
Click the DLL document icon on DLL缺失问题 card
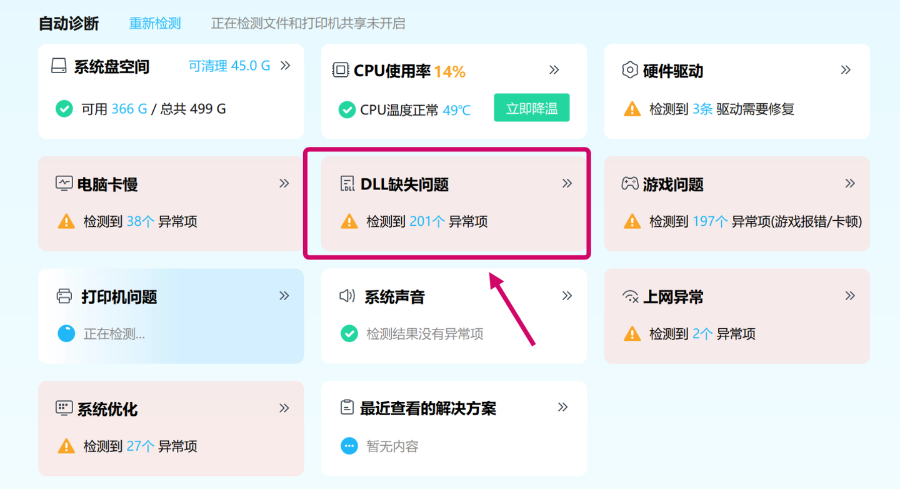click(347, 183)
